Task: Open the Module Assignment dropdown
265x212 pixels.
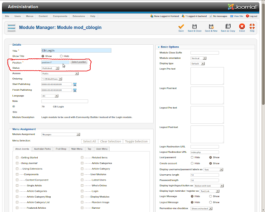Action: pos(61,135)
